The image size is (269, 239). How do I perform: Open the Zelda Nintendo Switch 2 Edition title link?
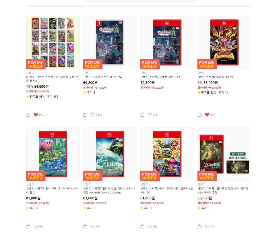click(x=109, y=190)
